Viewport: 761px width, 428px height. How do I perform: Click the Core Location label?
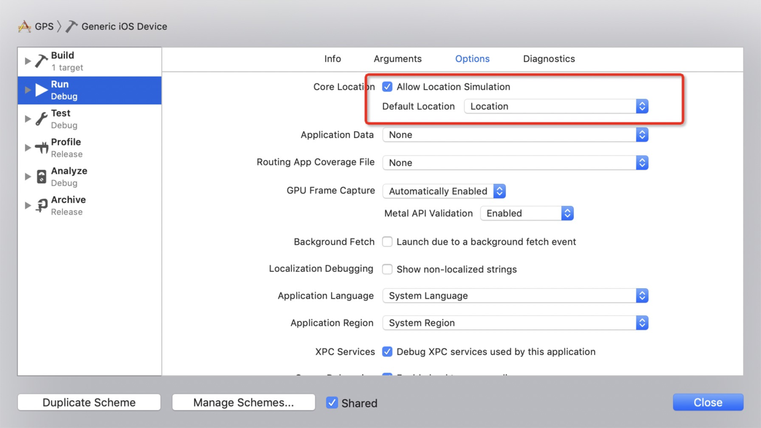click(344, 87)
